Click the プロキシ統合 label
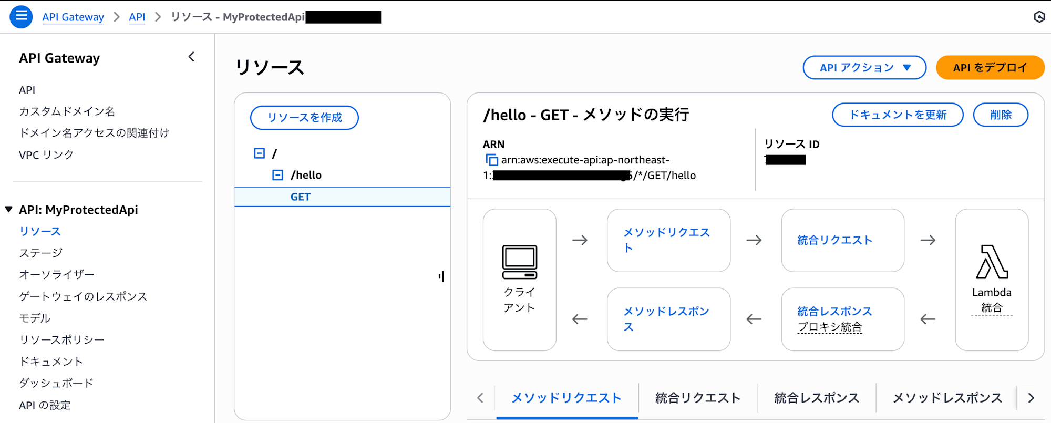The width and height of the screenshot is (1051, 423). (x=830, y=327)
